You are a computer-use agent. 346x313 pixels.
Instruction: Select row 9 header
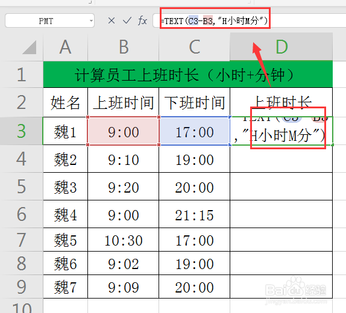point(22,287)
